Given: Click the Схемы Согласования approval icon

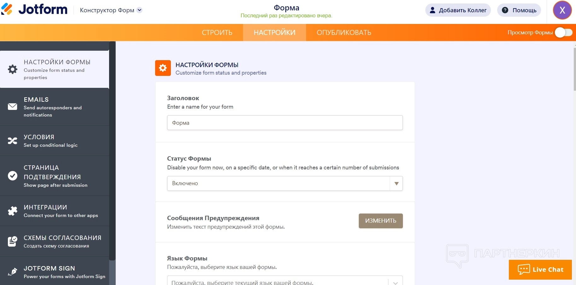Looking at the screenshot, I should [13, 241].
